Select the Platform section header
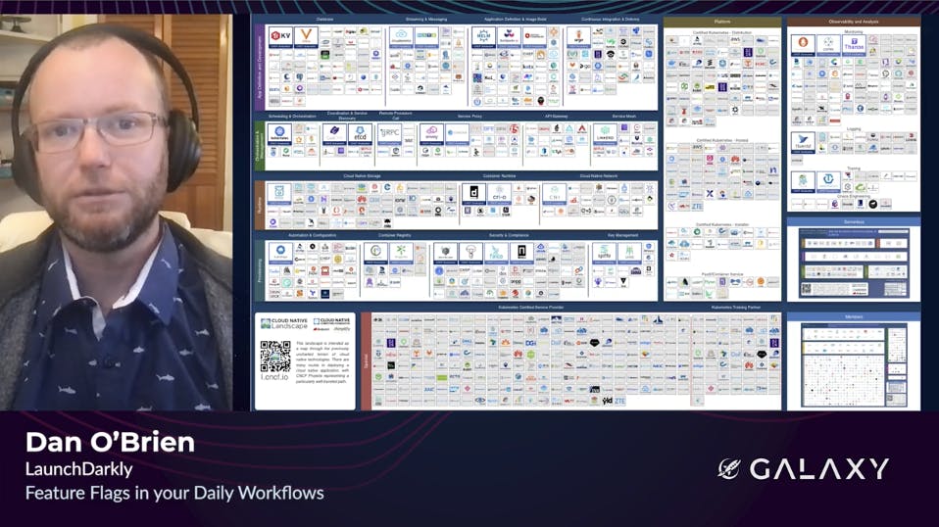Image resolution: width=939 pixels, height=527 pixels. point(722,22)
